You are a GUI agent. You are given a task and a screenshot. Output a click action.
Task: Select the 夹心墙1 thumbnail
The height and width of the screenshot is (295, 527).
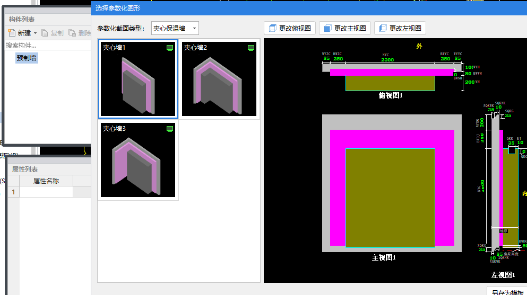click(x=138, y=79)
